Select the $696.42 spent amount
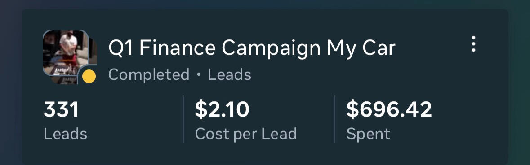530x165 pixels. 389,110
